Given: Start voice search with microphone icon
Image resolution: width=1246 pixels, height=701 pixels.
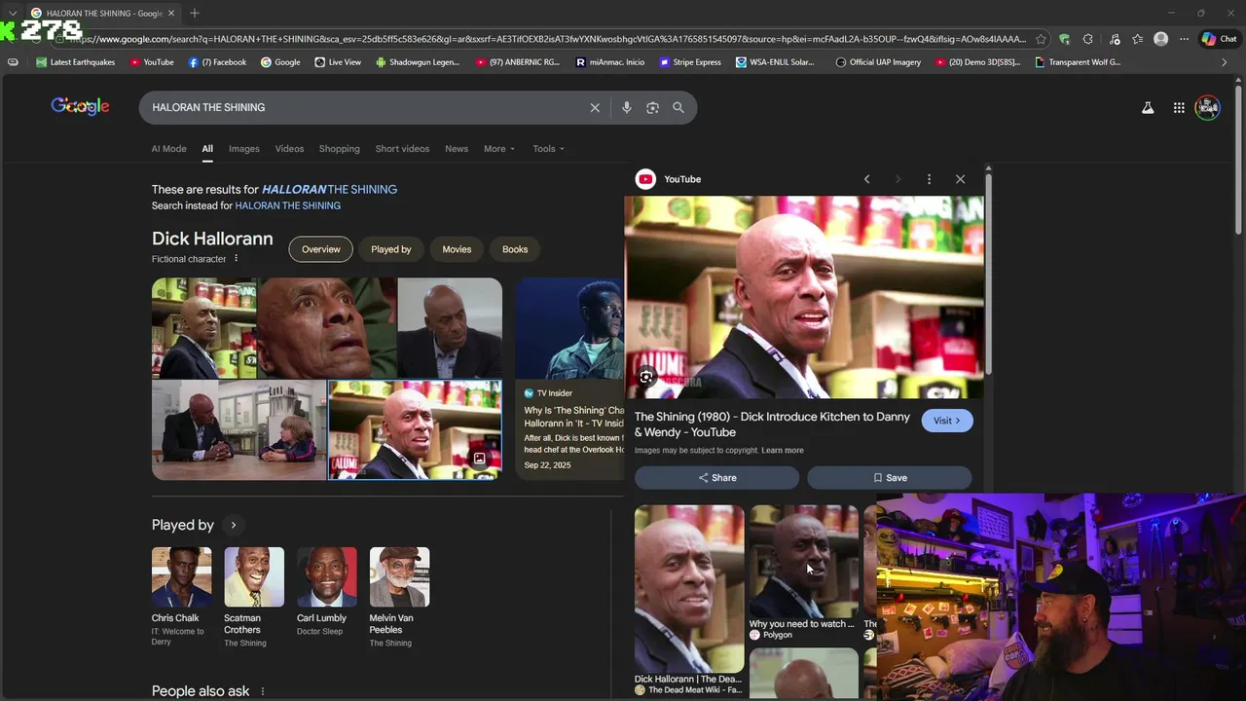Looking at the screenshot, I should (x=627, y=107).
